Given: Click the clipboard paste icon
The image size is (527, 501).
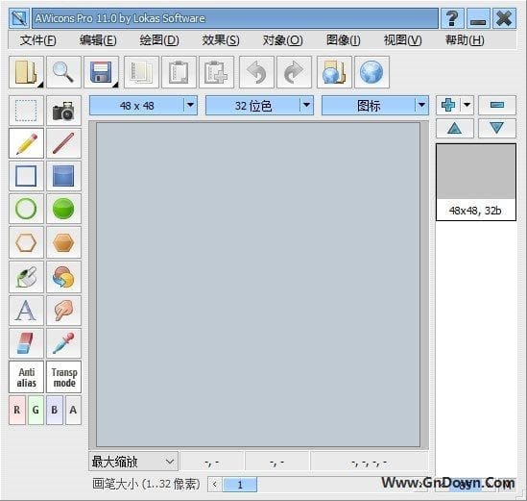Looking at the screenshot, I should tap(179, 72).
